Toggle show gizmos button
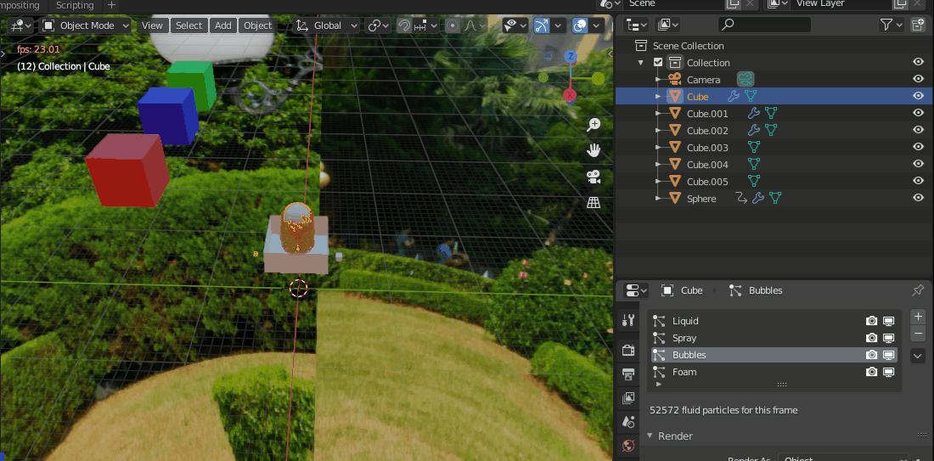 (542, 25)
